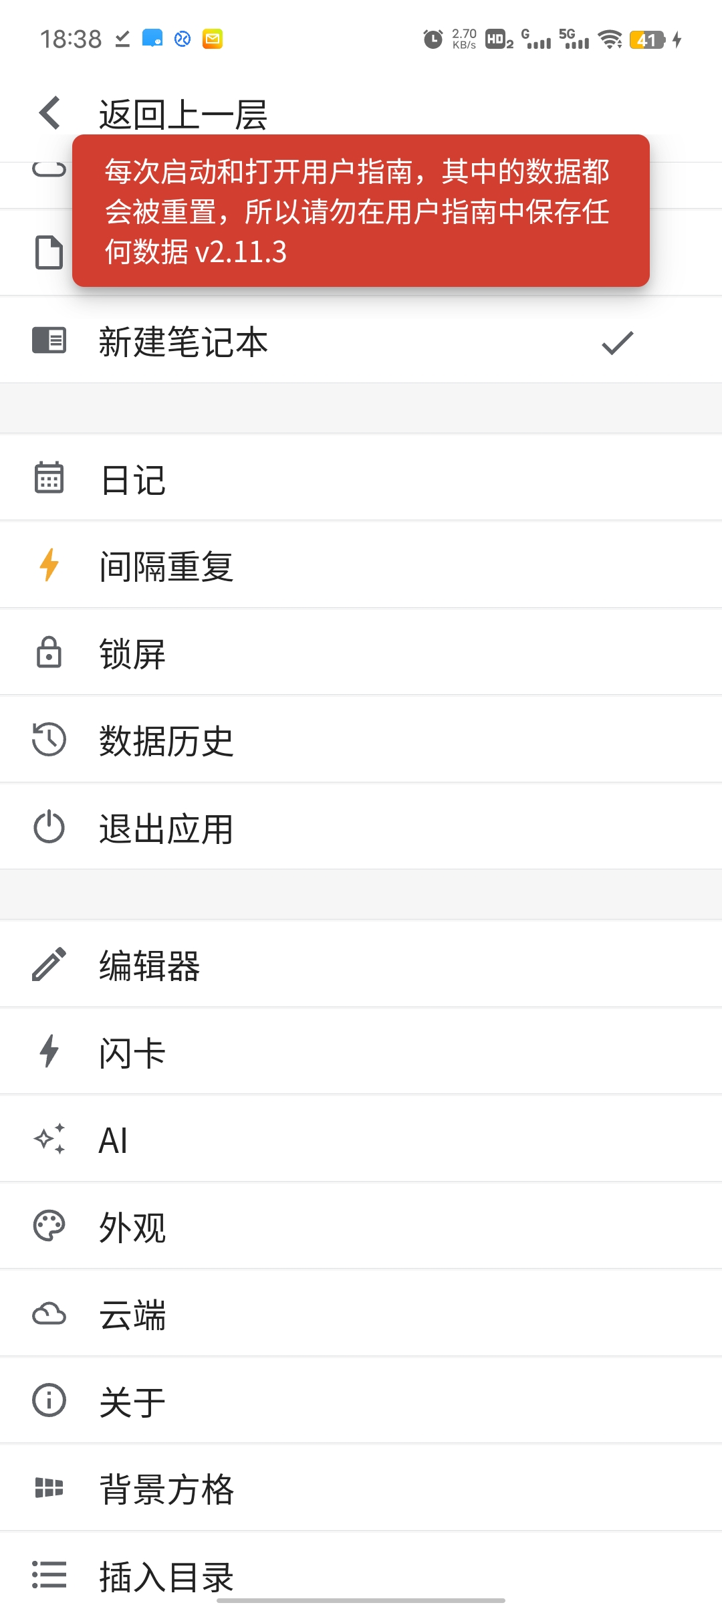Tap the AI sparkle icon

[x=49, y=1139]
